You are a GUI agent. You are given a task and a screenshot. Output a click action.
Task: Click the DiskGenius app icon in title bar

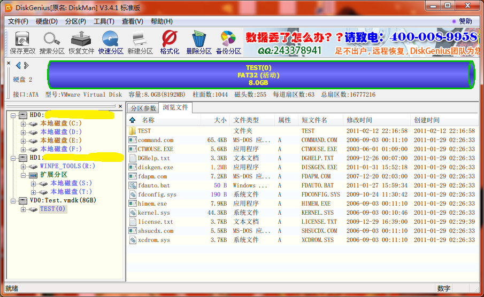tap(9, 7)
